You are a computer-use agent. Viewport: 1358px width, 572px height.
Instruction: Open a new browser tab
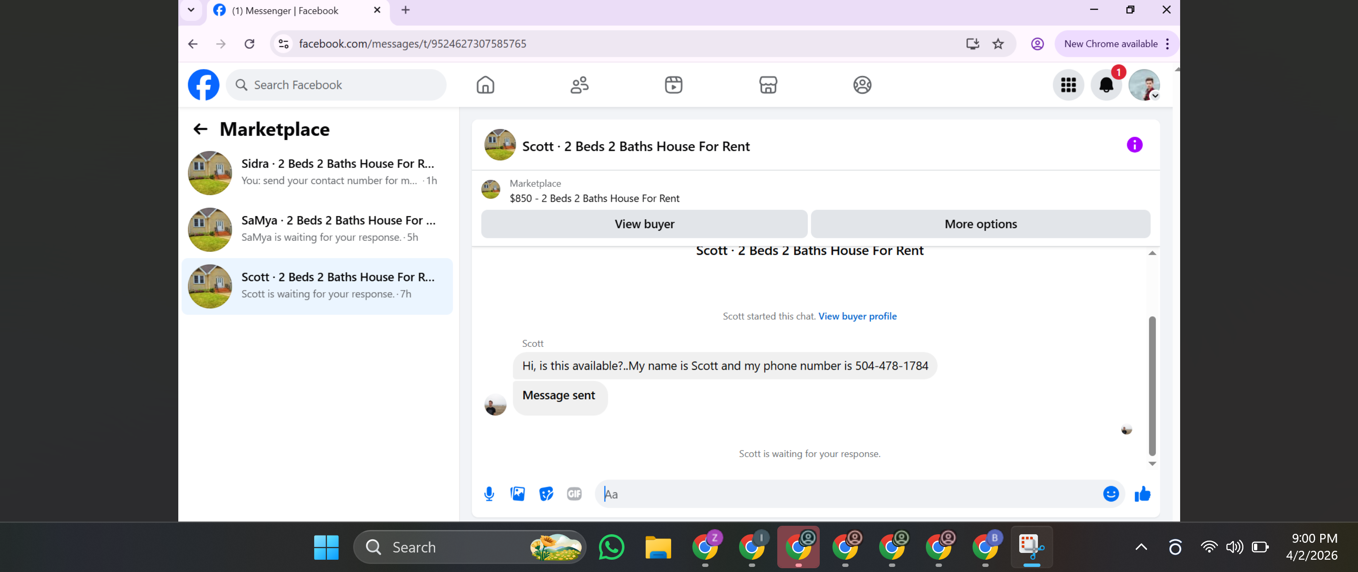(x=405, y=10)
